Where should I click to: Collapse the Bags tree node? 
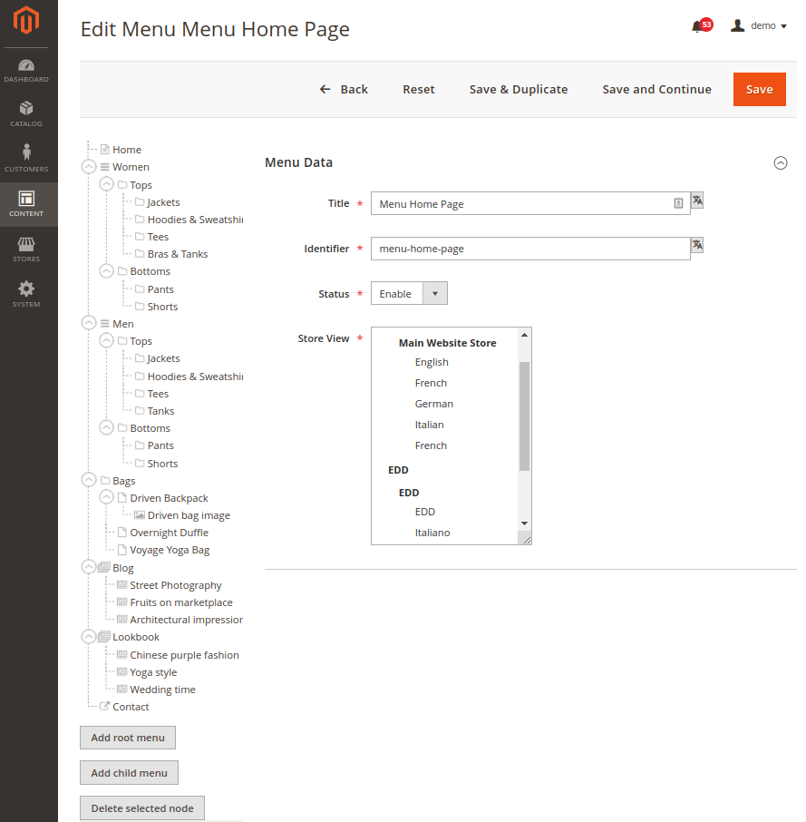pos(89,480)
